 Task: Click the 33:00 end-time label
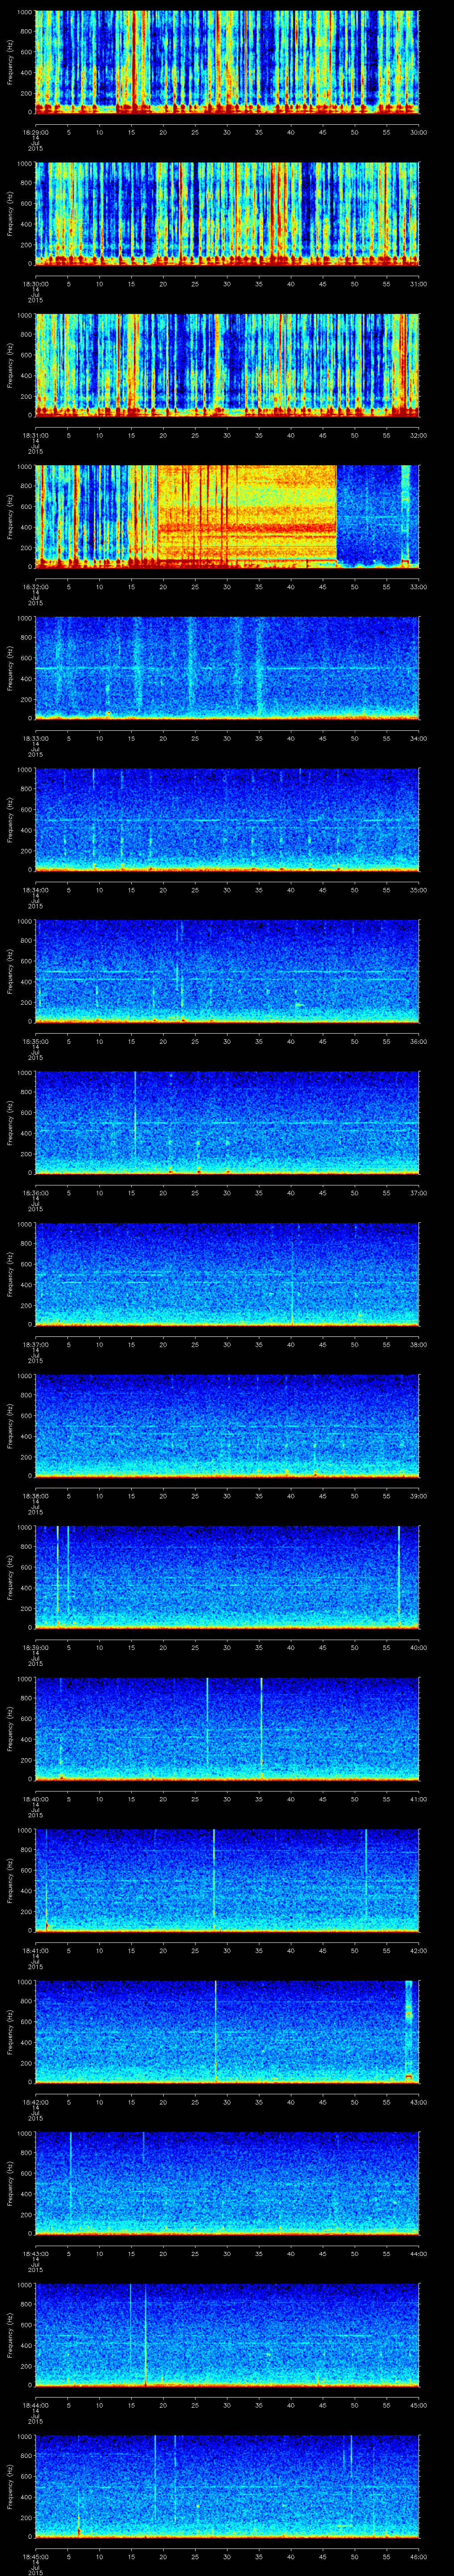click(418, 587)
